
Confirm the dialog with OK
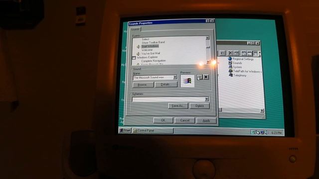(x=163, y=120)
